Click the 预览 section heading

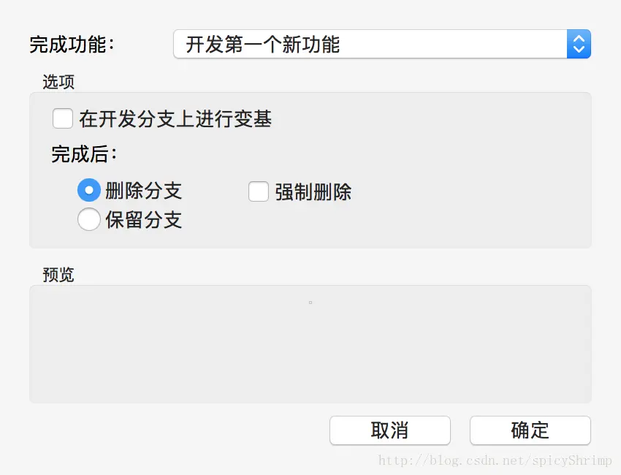(x=58, y=274)
